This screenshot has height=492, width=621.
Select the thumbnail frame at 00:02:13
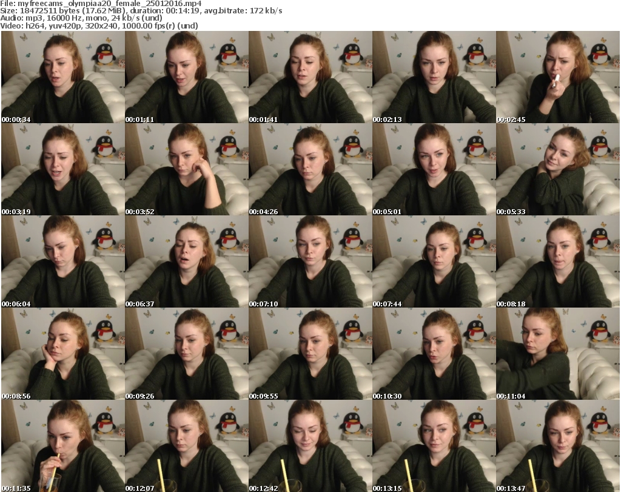(x=434, y=77)
